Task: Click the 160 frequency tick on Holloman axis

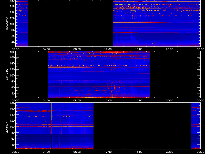Action: (12, 6)
